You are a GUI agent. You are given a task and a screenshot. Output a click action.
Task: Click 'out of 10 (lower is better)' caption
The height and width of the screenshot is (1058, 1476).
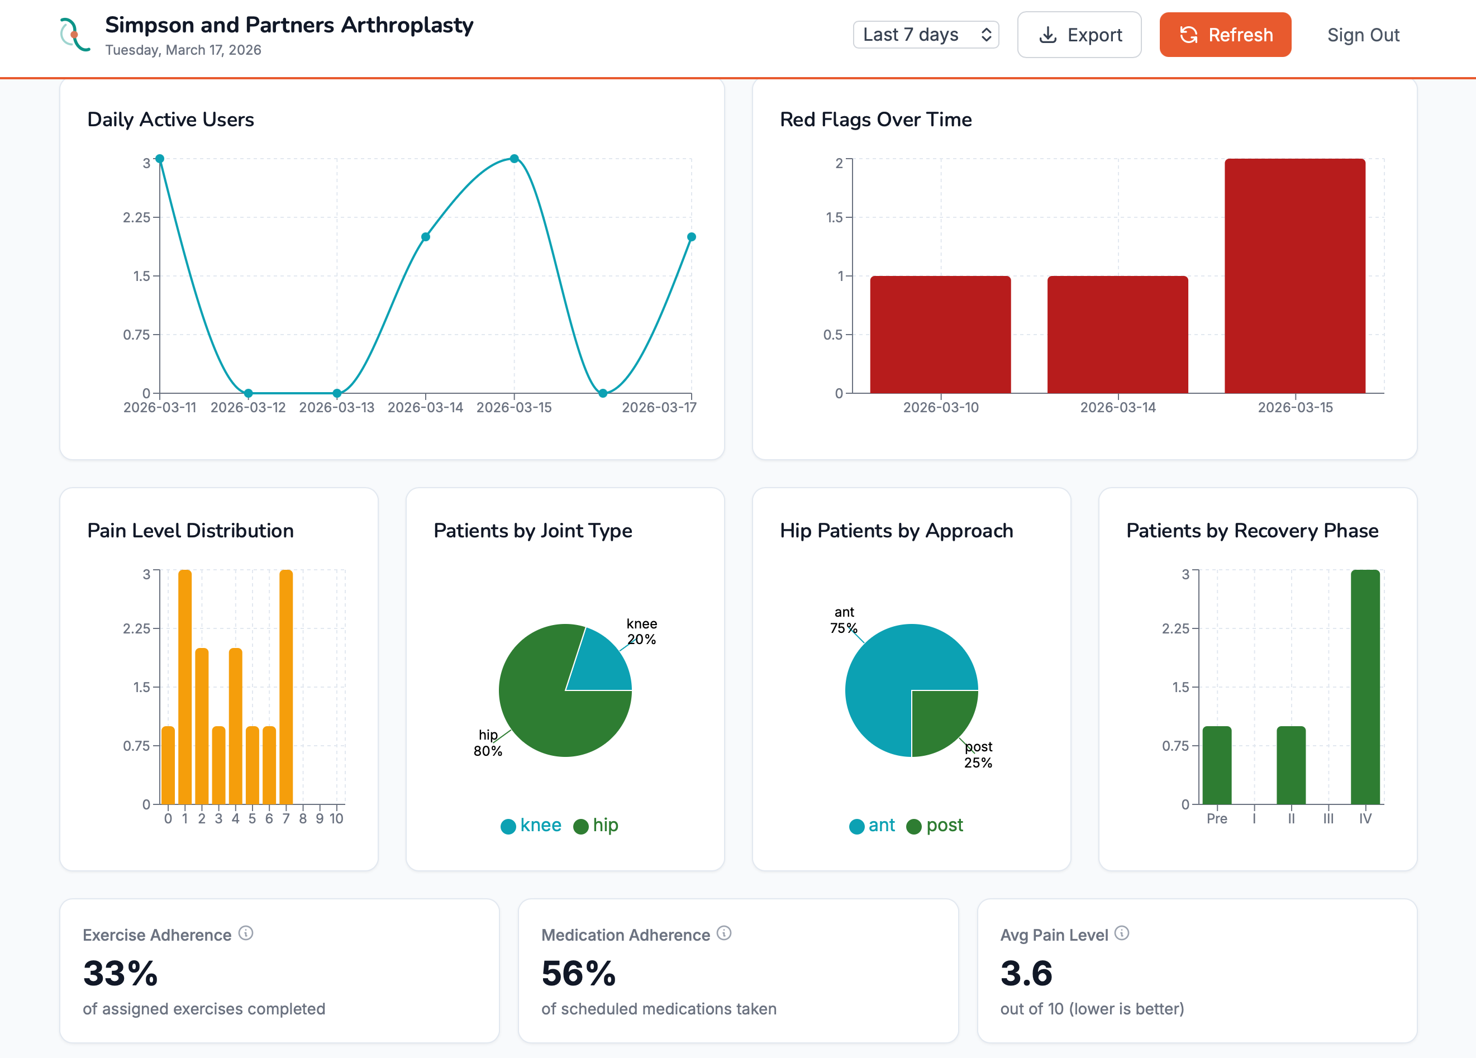tap(1092, 1008)
